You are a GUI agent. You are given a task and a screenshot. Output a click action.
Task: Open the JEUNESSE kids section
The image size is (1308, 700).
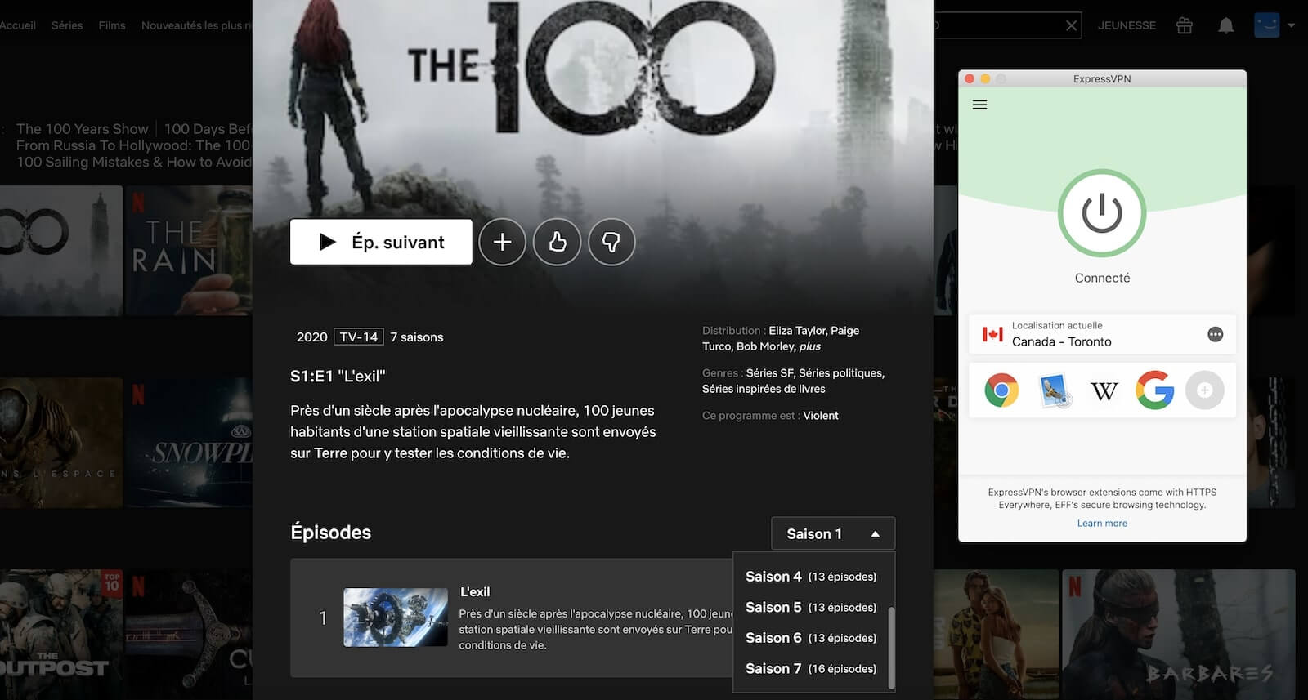tap(1127, 25)
